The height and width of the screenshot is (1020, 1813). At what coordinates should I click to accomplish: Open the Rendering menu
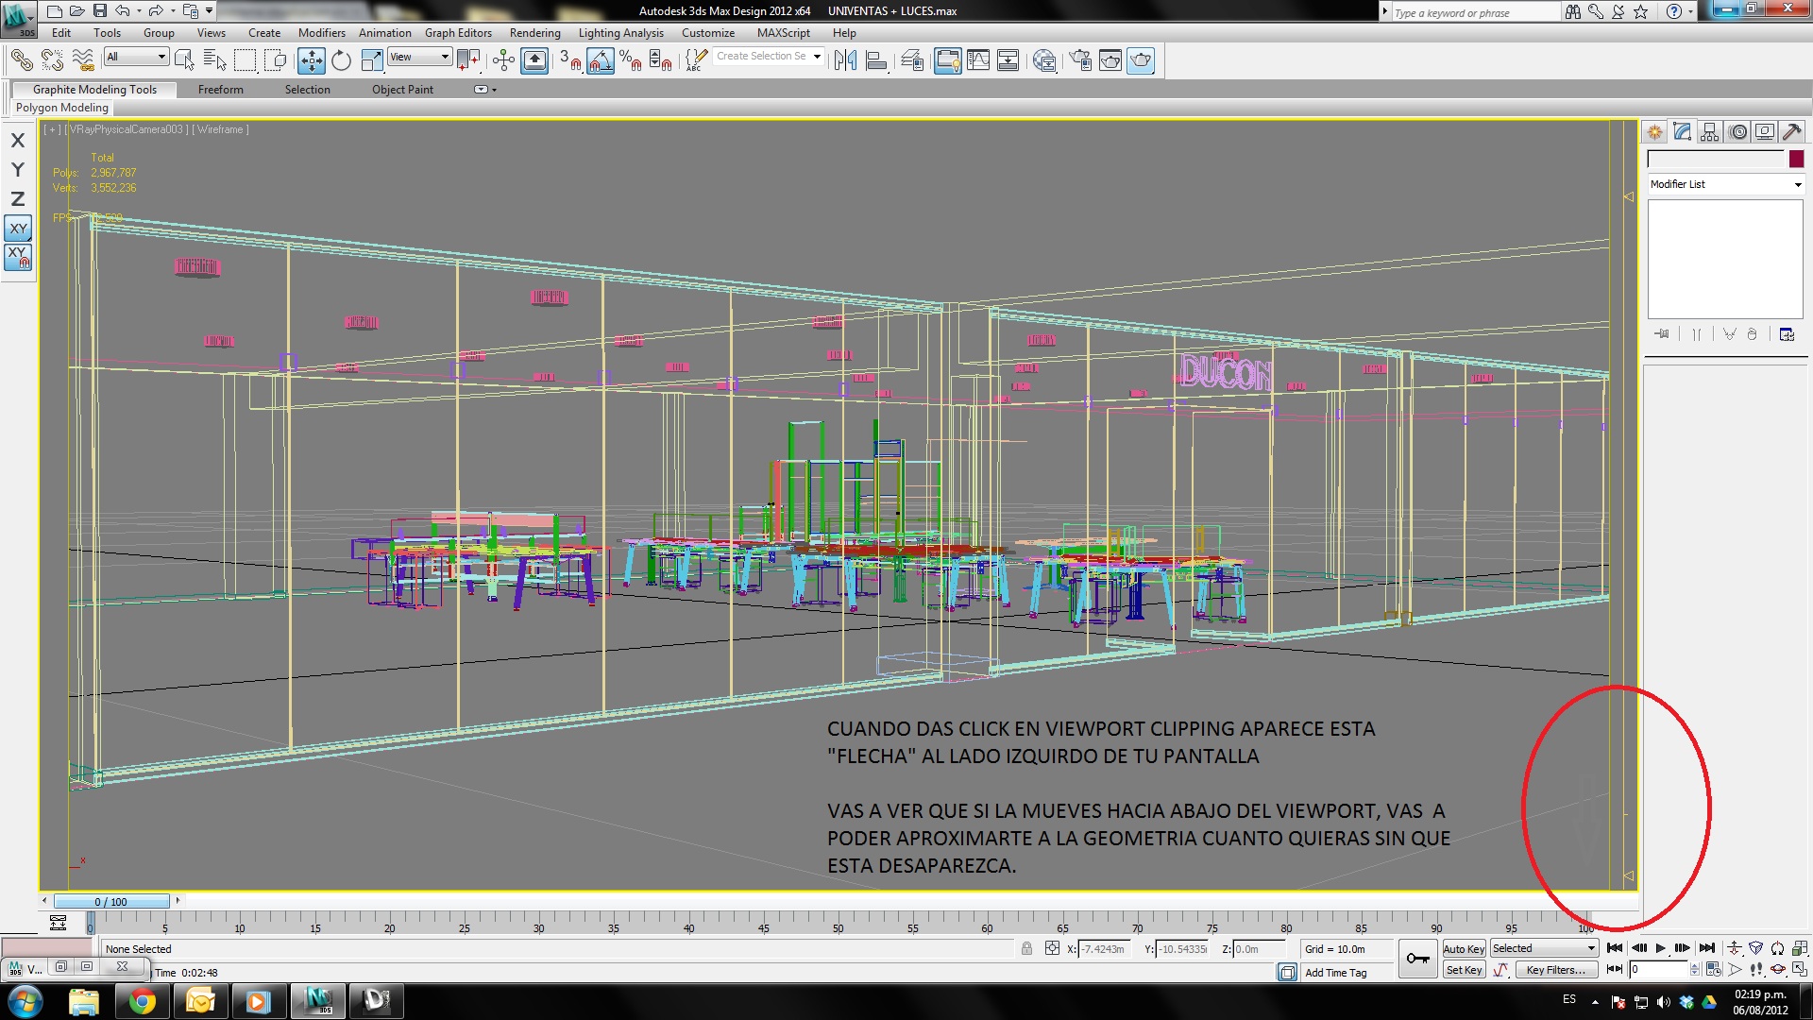pos(534,33)
